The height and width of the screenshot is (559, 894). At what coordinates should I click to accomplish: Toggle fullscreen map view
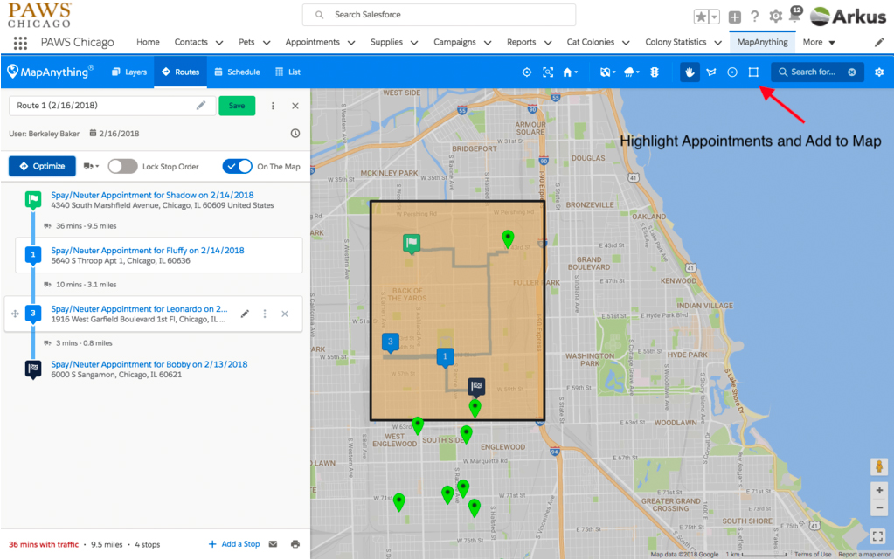878,536
